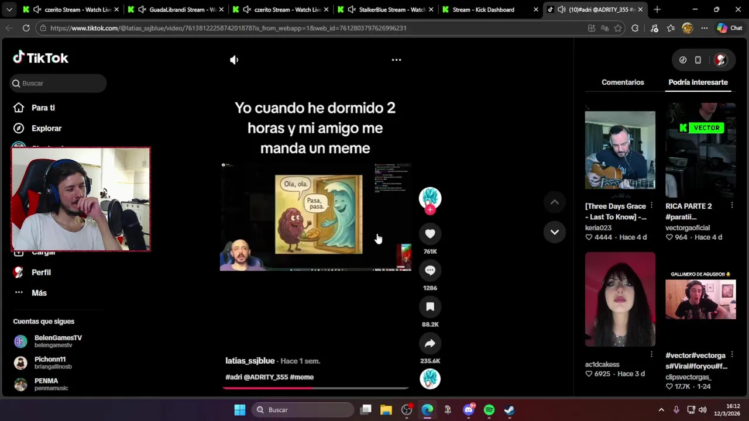Go to next video arrow

point(554,232)
